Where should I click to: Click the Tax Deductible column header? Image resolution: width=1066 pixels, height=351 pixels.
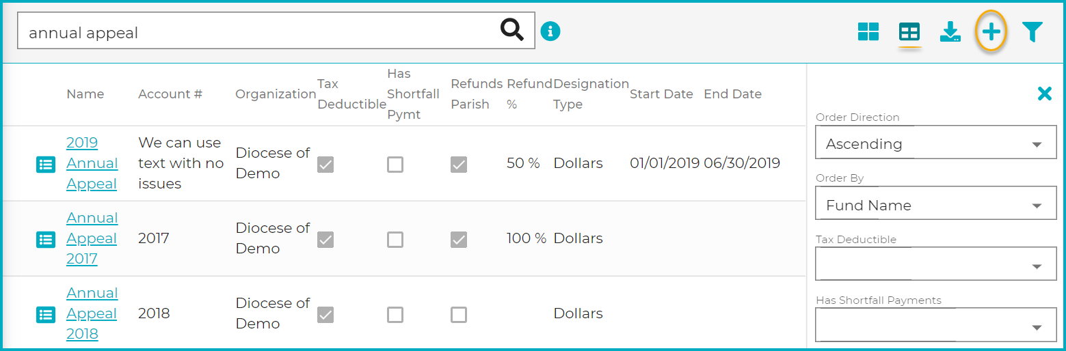[351, 94]
